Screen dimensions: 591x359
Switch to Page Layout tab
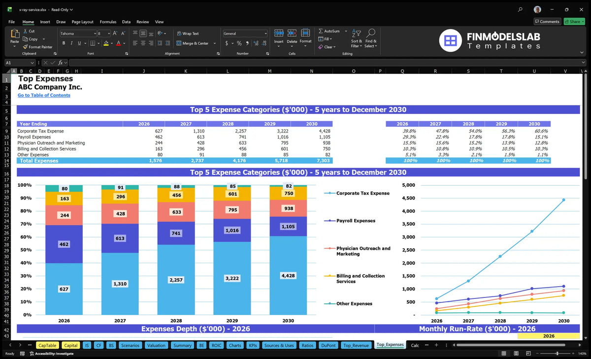pos(82,22)
